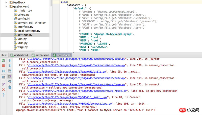The image size is (202, 115).
Task: Jump up the stack trace
Action: [10, 61]
